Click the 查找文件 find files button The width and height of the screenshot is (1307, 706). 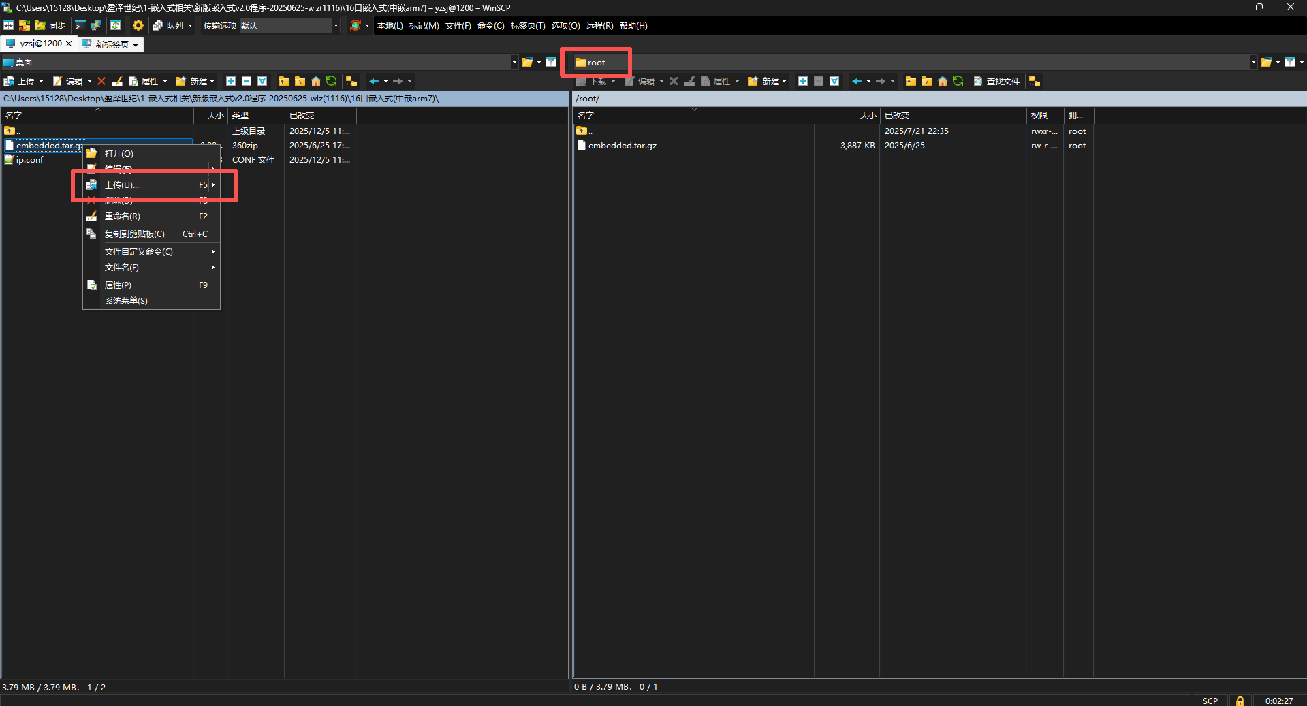click(996, 81)
